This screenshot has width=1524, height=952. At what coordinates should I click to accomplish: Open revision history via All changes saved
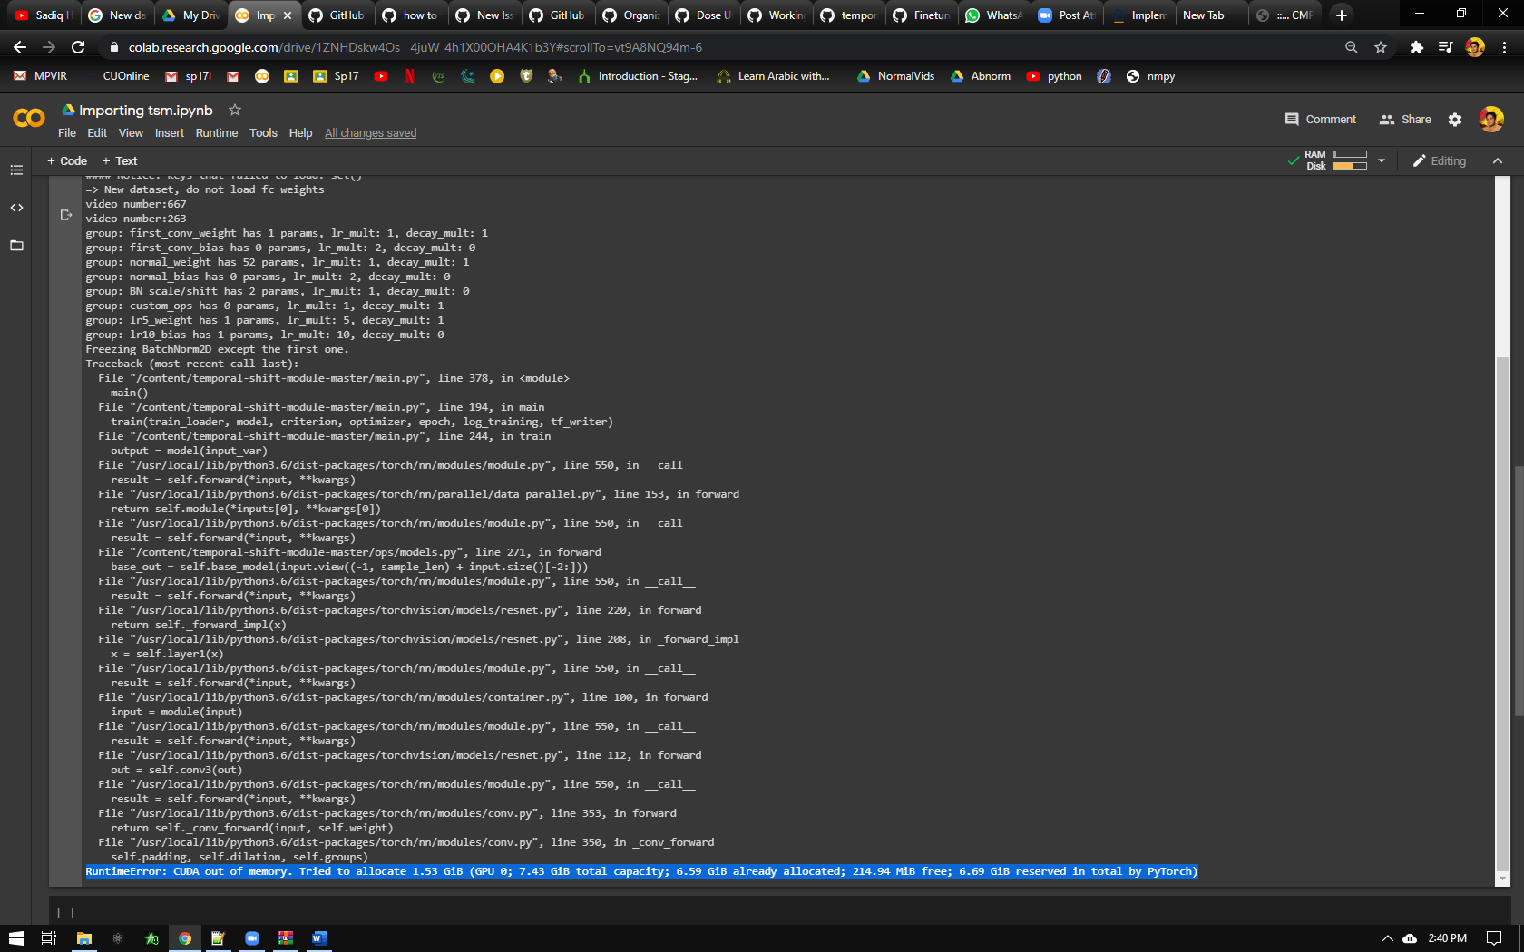click(x=370, y=132)
